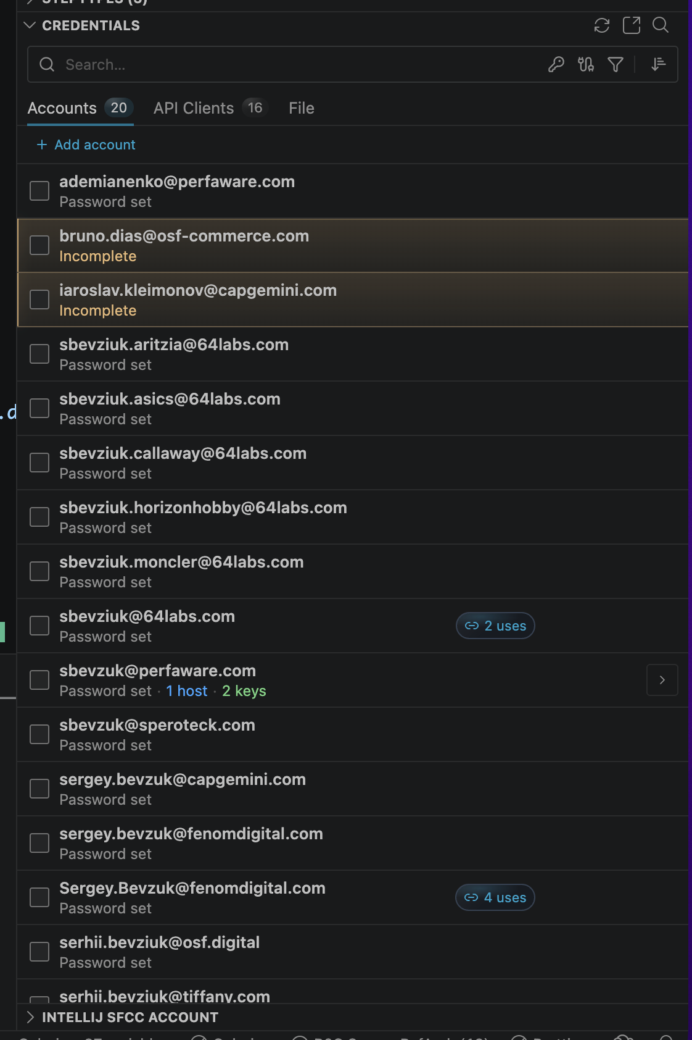This screenshot has height=1040, width=692.
Task: Check bruno.dias@osf-commerce.com checkbox
Action: pos(39,245)
